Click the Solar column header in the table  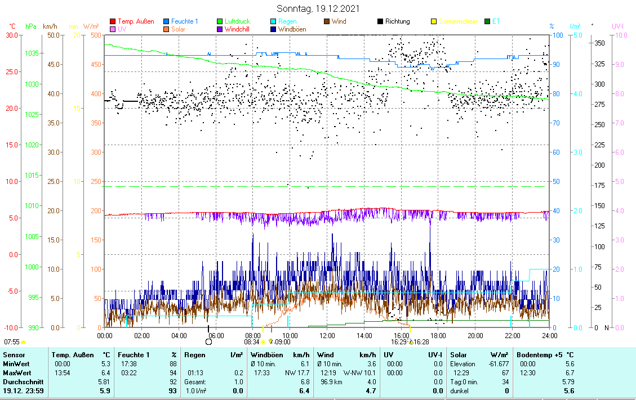pyautogui.click(x=460, y=355)
